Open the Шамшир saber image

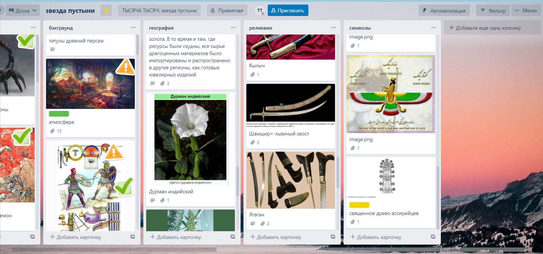point(291,106)
